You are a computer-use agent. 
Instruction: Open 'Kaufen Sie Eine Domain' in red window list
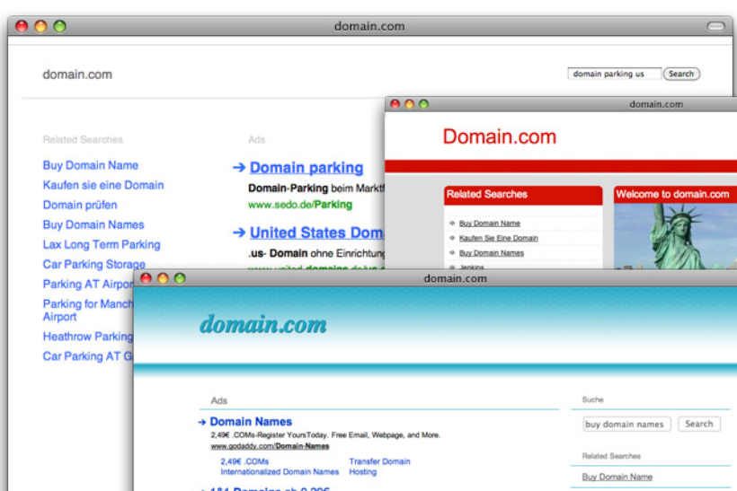498,238
